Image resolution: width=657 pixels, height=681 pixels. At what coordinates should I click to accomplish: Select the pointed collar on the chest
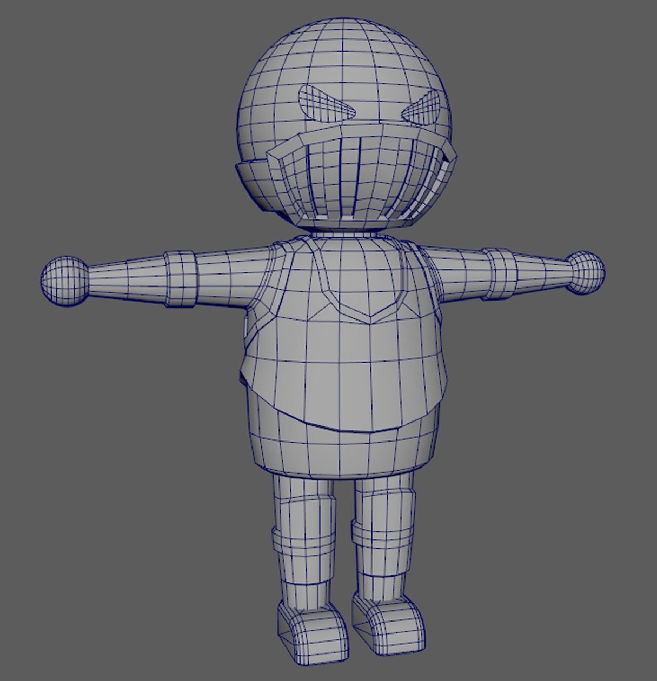(x=361, y=281)
